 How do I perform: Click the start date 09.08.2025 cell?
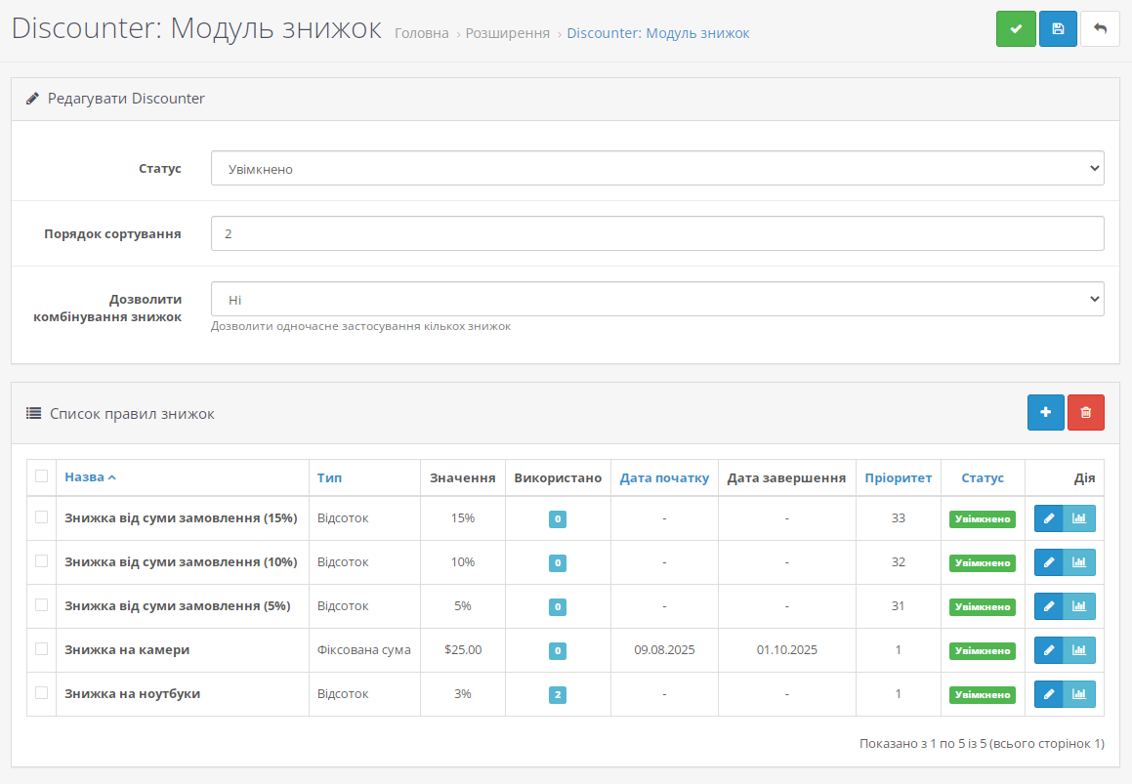(664, 649)
